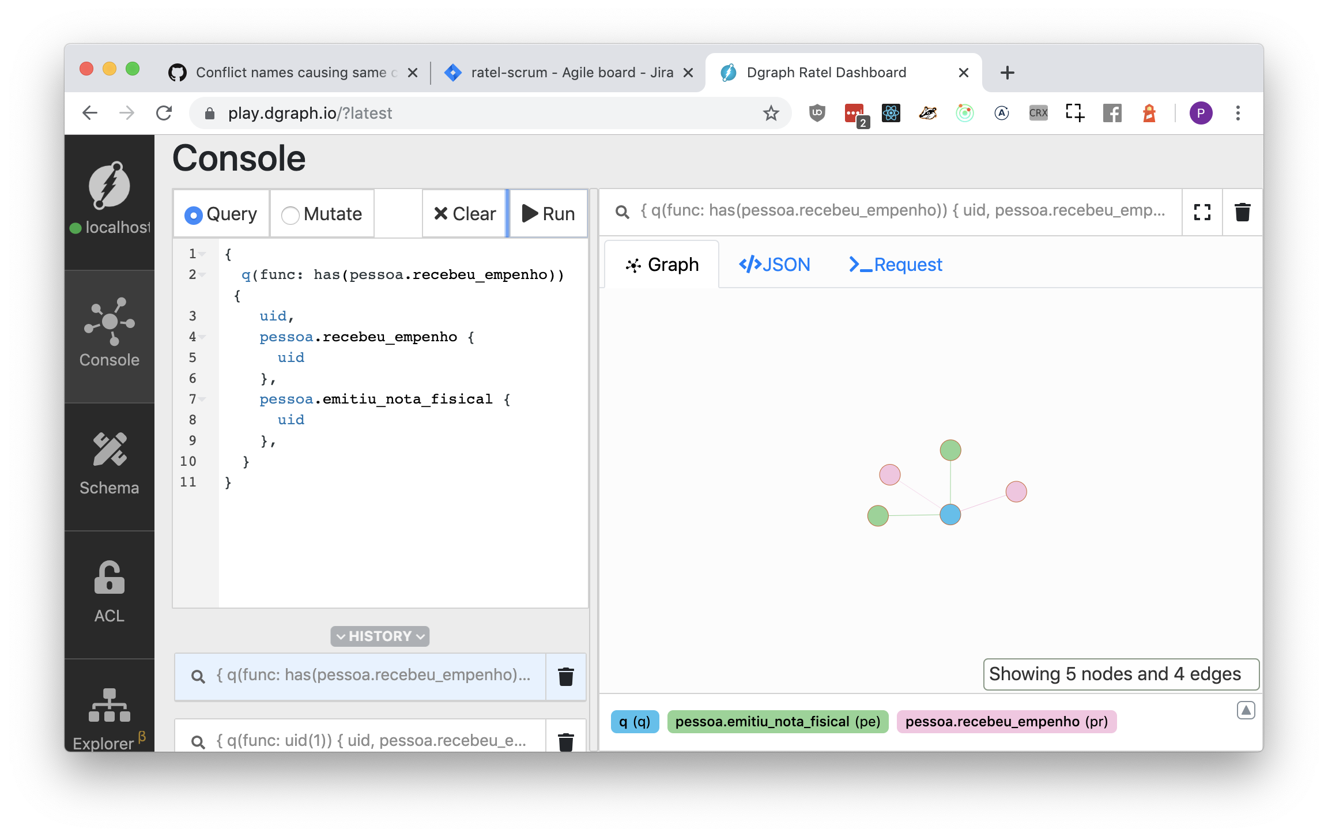Screen dimensions: 1328x837
Task: Clear the query editor
Action: (464, 214)
